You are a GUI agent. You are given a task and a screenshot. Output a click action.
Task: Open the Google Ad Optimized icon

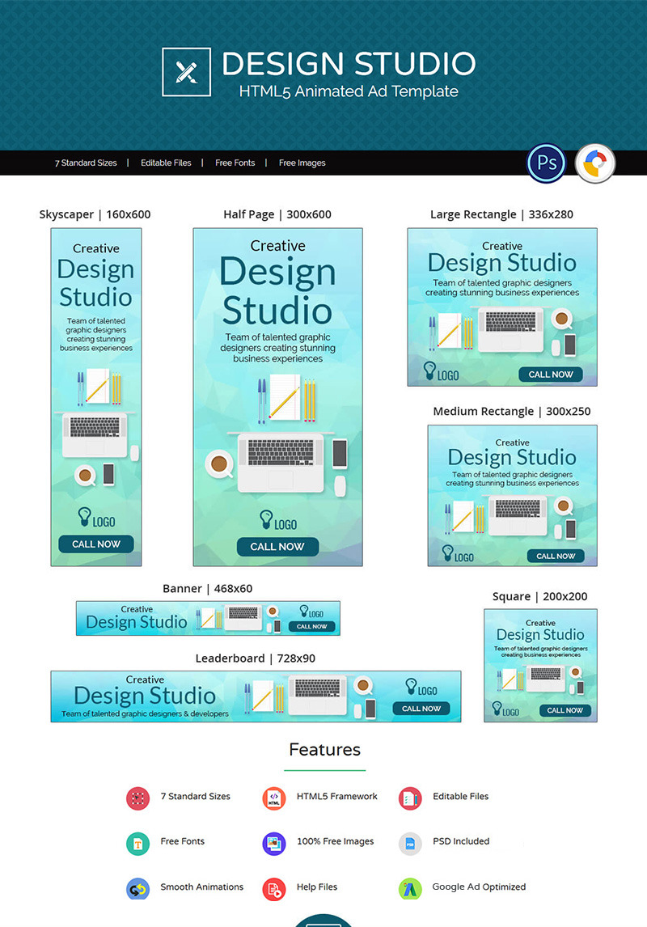(x=409, y=888)
